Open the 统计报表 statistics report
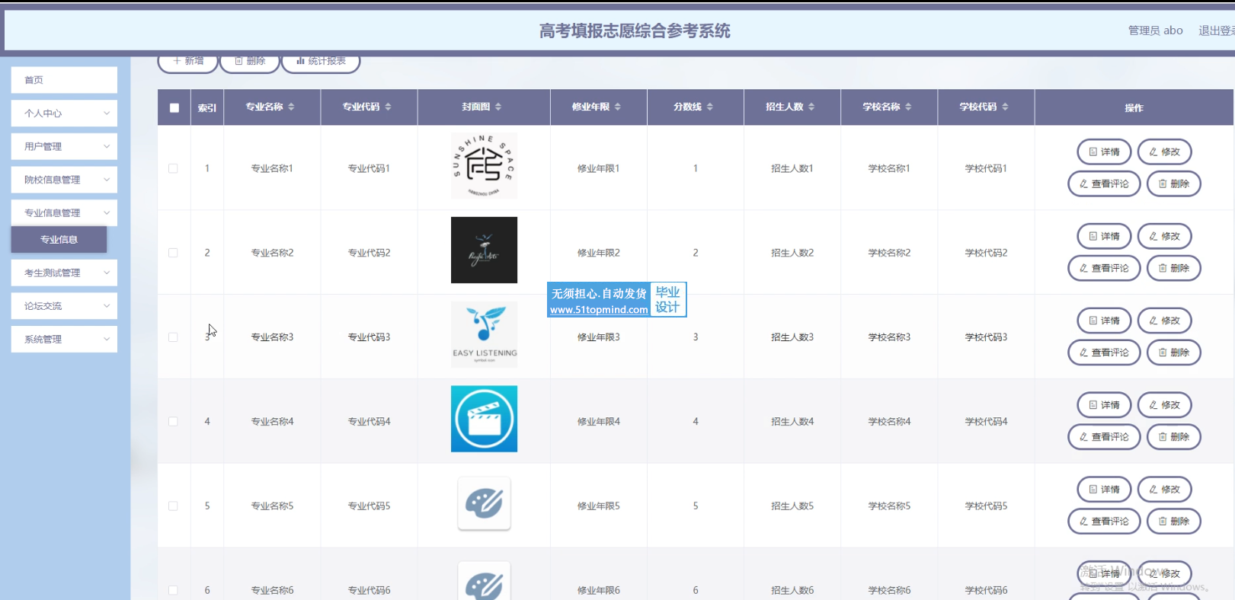Image resolution: width=1235 pixels, height=600 pixels. pos(321,61)
